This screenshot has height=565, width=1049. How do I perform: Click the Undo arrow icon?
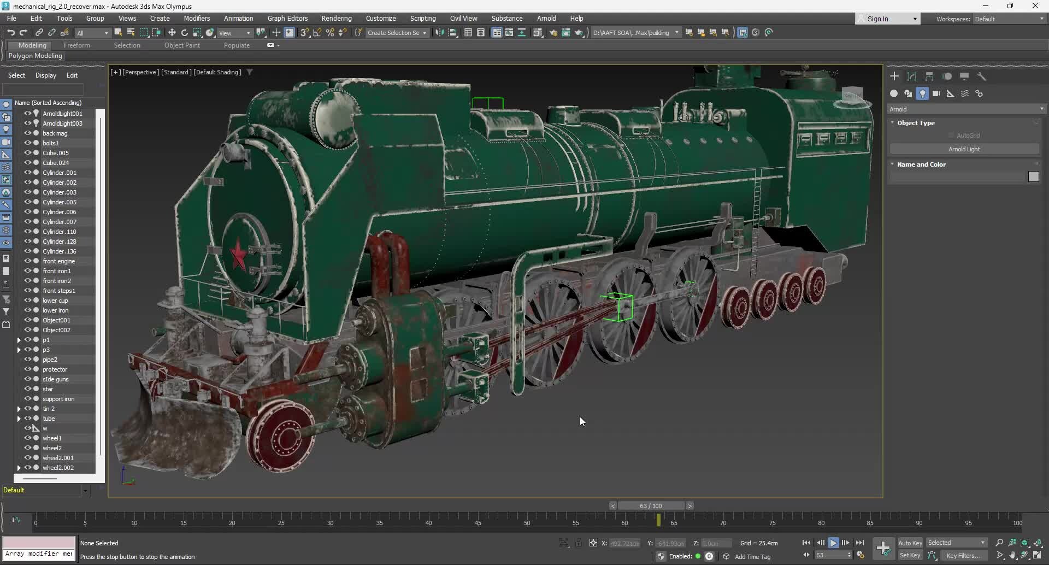click(x=11, y=33)
